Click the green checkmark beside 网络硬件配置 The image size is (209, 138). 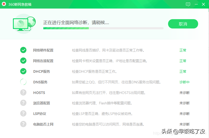click(23, 50)
